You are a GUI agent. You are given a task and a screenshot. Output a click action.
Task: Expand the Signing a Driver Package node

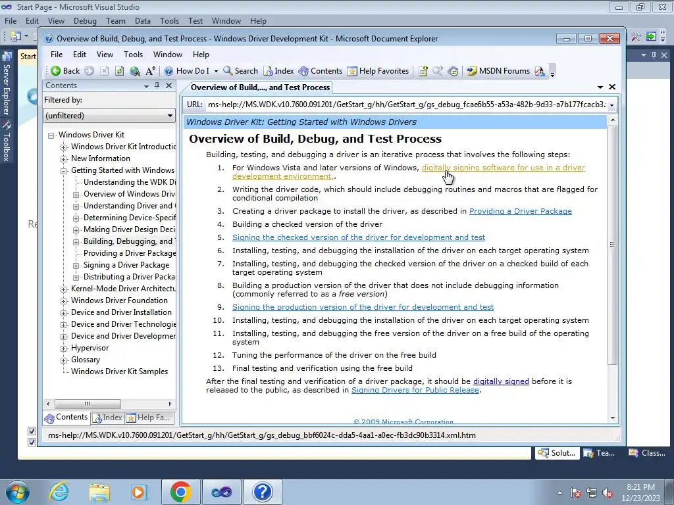(x=76, y=266)
